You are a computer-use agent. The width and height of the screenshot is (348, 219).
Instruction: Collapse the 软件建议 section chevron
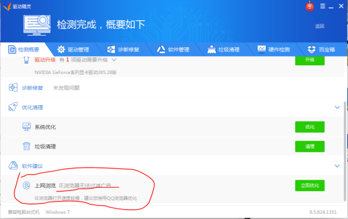337,166
